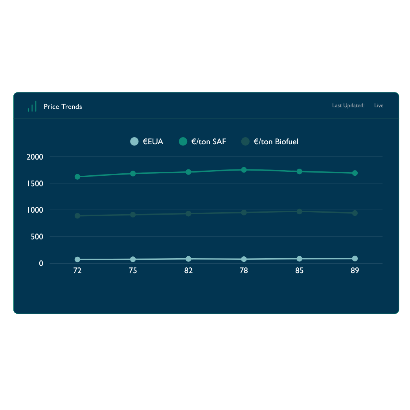Click the 1000 y-axis label
Image resolution: width=410 pixels, height=410 pixels.
35,210
